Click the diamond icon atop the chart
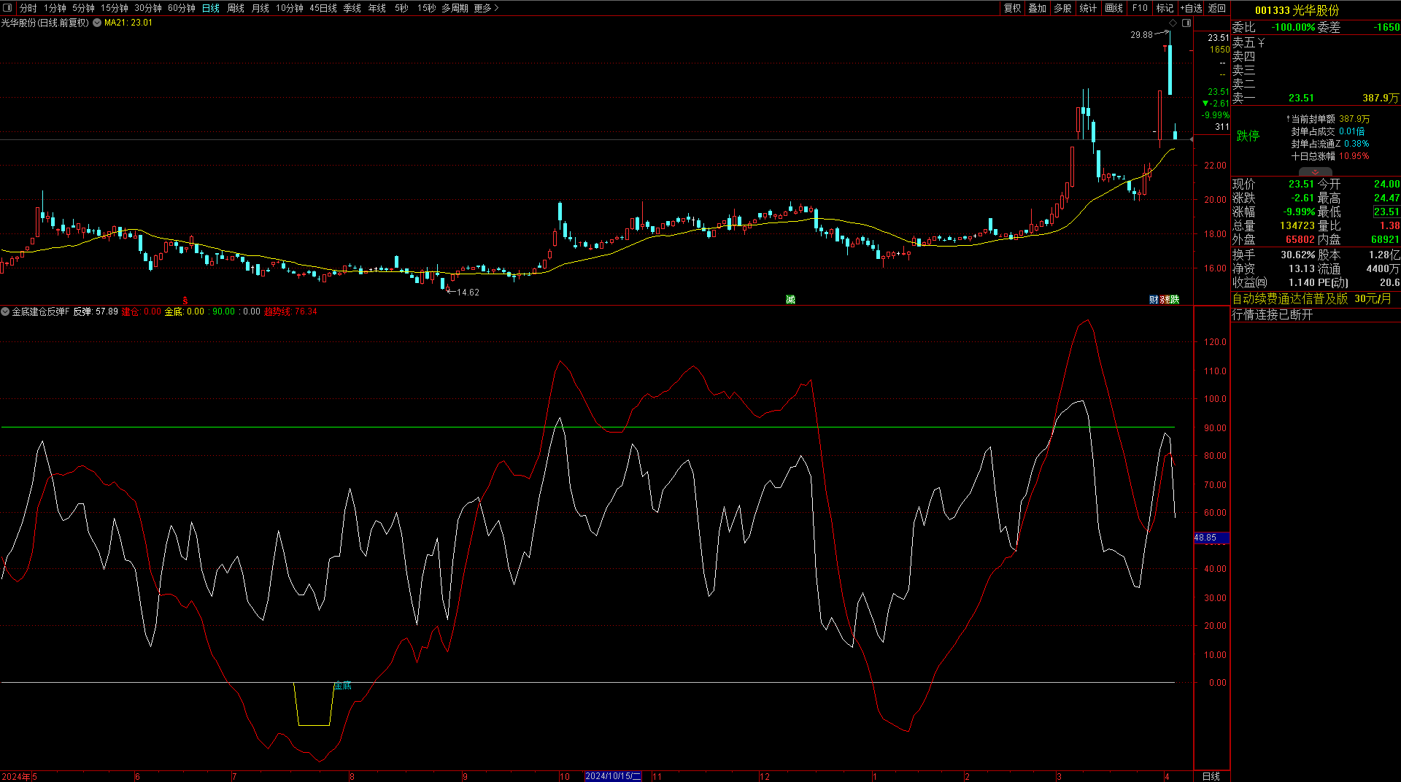This screenshot has height=782, width=1401. (1173, 23)
